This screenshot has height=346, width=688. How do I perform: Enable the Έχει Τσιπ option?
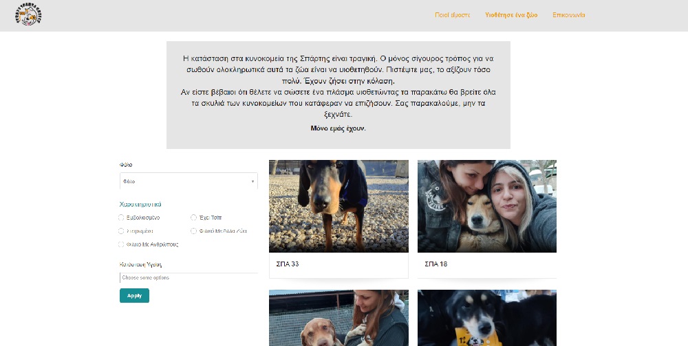[194, 217]
